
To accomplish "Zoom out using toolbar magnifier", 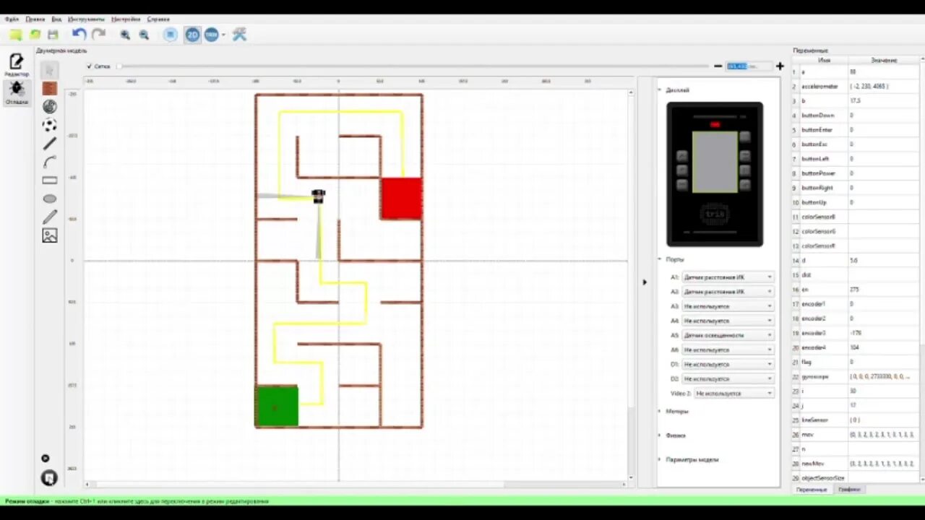I will tap(144, 35).
